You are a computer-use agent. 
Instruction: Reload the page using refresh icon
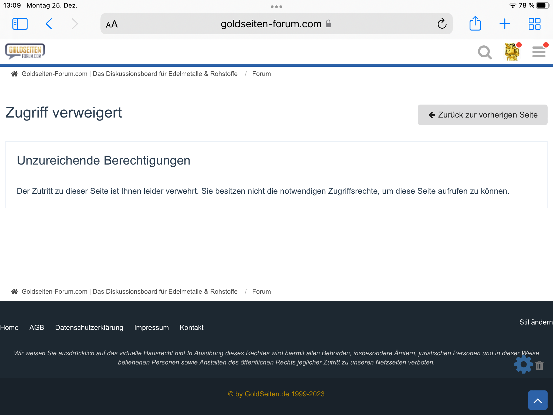(x=442, y=24)
